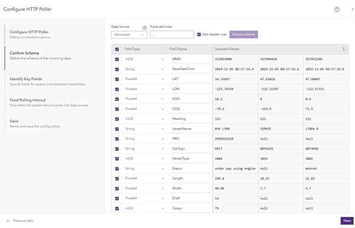The height and width of the screenshot is (228, 355).
Task: Uncheck the LON field checkbox
Action: (117, 89)
